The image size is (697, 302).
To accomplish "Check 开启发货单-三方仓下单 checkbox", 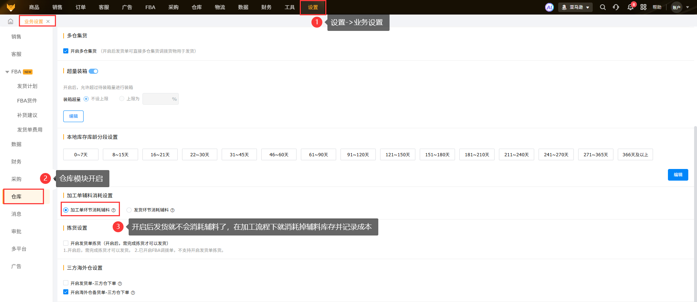I will (x=66, y=283).
